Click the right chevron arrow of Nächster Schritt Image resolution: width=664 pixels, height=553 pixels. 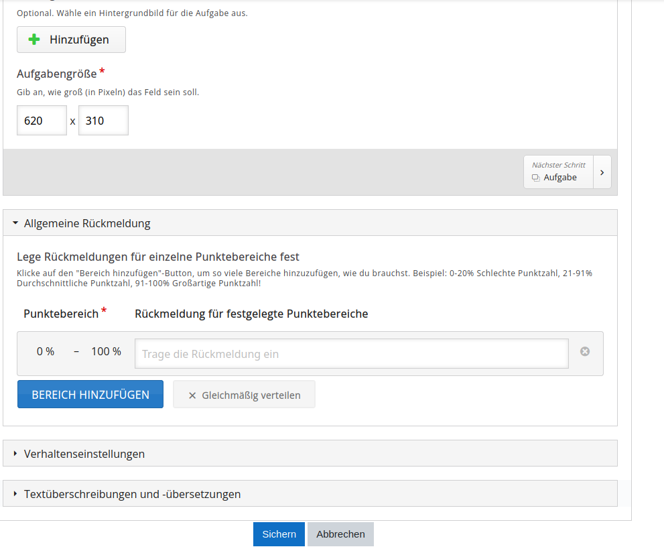[602, 172]
